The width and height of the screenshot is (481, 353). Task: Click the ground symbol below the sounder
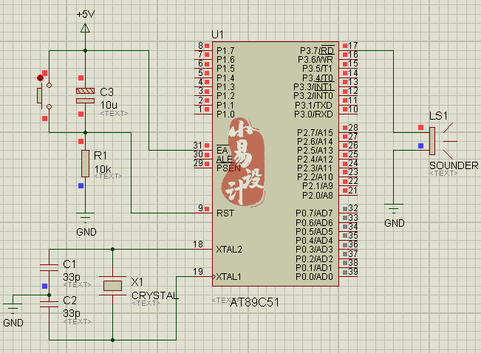pyautogui.click(x=394, y=208)
